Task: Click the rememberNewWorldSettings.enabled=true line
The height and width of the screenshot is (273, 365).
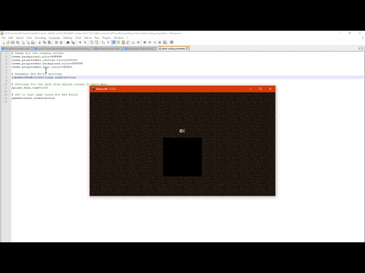Action: pos(44,77)
